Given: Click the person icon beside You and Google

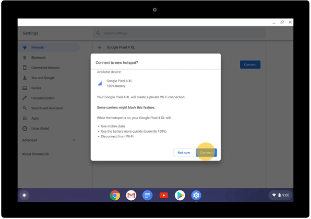Looking at the screenshot, I should pyautogui.click(x=25, y=78).
